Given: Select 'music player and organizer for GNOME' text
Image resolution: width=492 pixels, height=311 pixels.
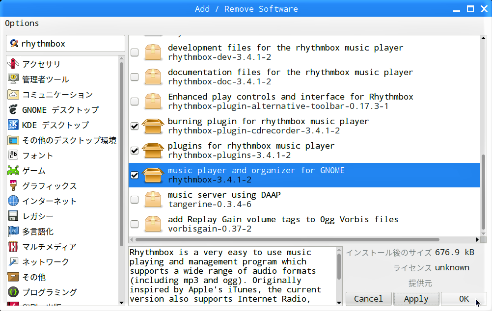Looking at the screenshot, I should pos(256,170).
